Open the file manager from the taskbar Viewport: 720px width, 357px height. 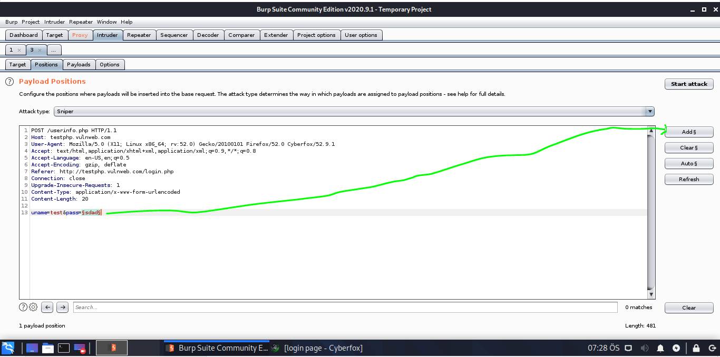pos(48,348)
